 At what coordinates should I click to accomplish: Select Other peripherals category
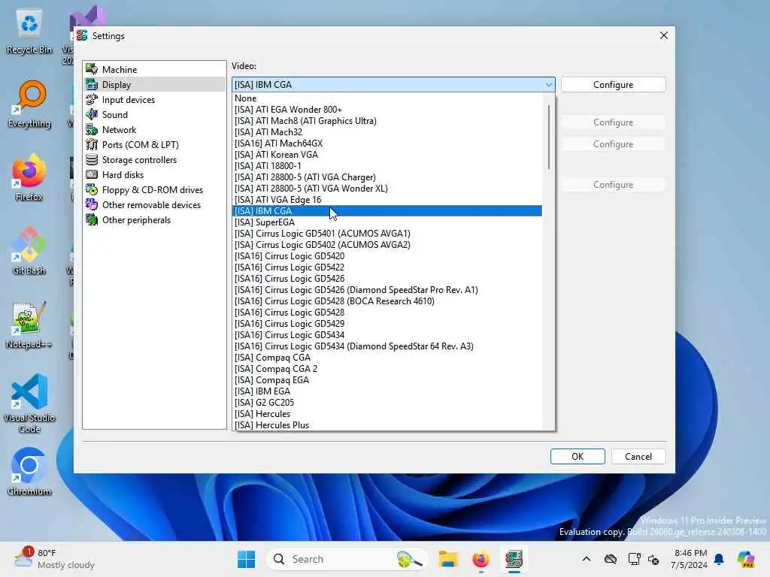tap(154, 220)
